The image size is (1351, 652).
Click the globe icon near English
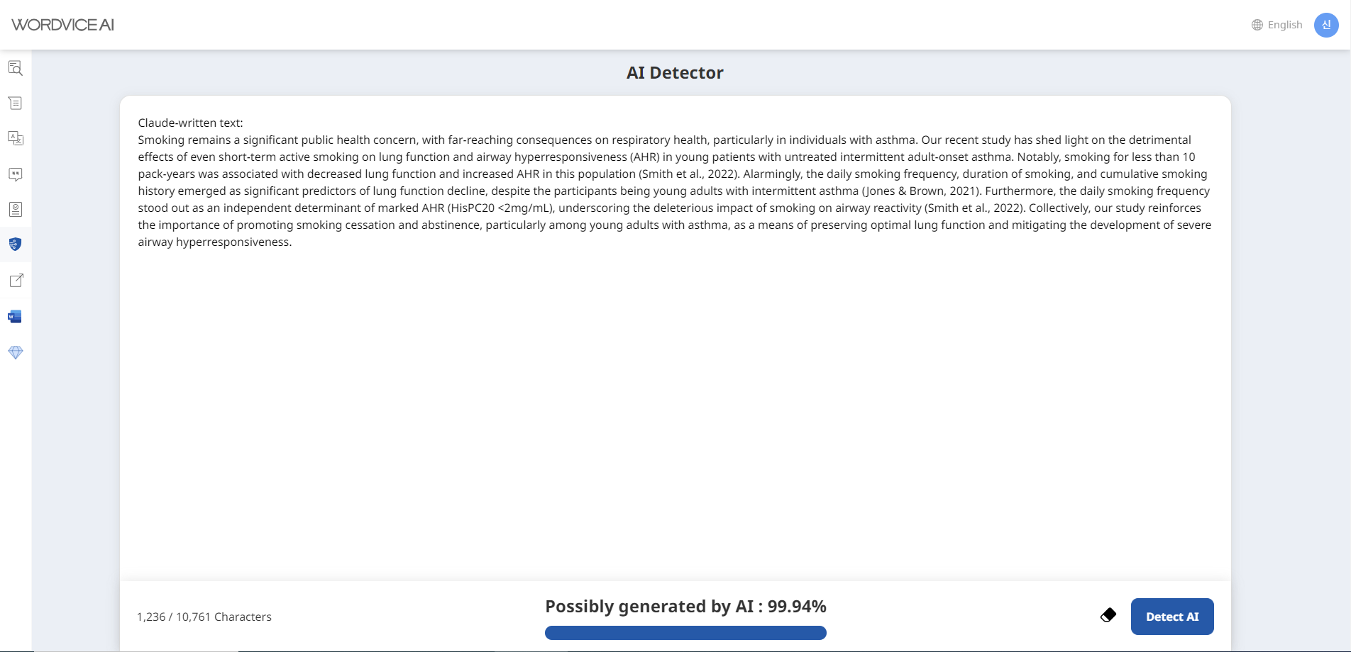pos(1256,24)
